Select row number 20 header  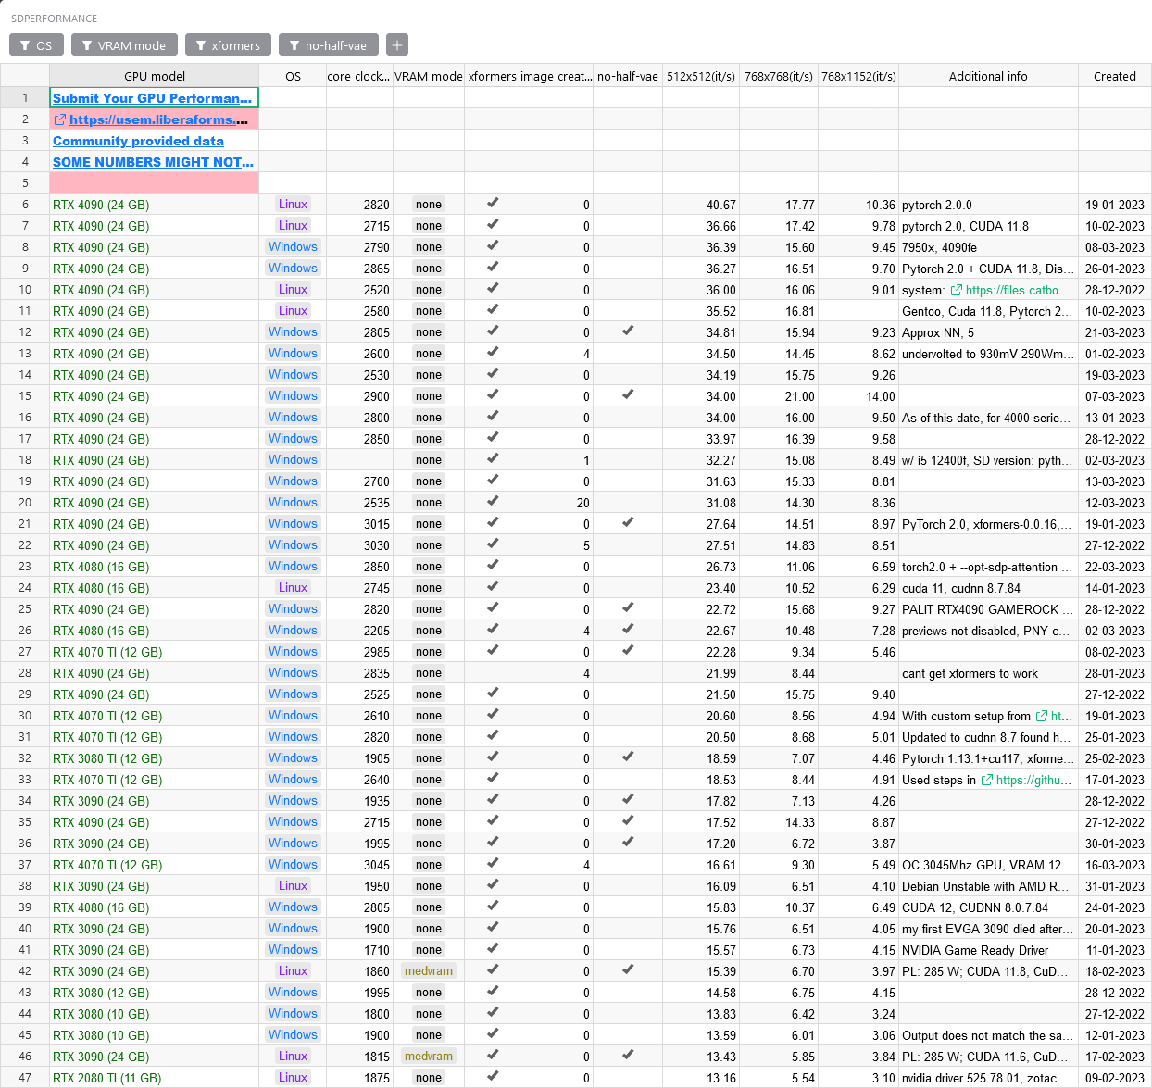click(25, 503)
